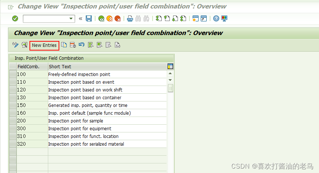319x173 pixels.
Task: Jump to First Page icon
Action: 159,18
